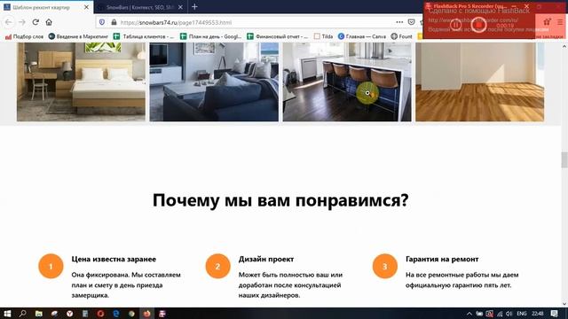Switch the ENG input language
The image size is (568, 319).
(521, 314)
